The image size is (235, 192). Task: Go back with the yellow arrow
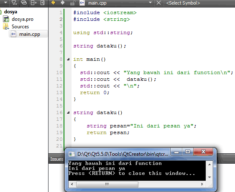coord(53,2)
